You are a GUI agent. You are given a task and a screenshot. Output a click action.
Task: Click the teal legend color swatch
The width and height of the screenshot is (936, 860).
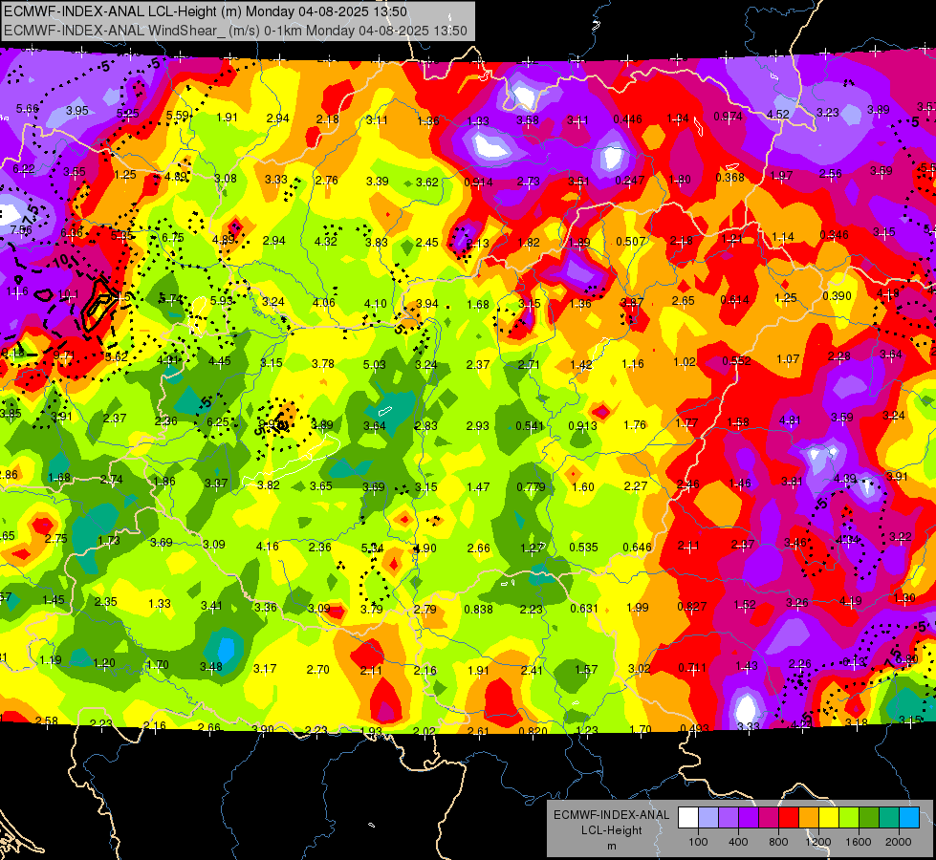tap(889, 818)
